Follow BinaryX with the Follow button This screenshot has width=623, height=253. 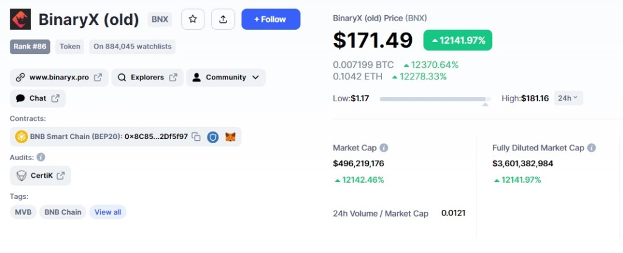(271, 19)
